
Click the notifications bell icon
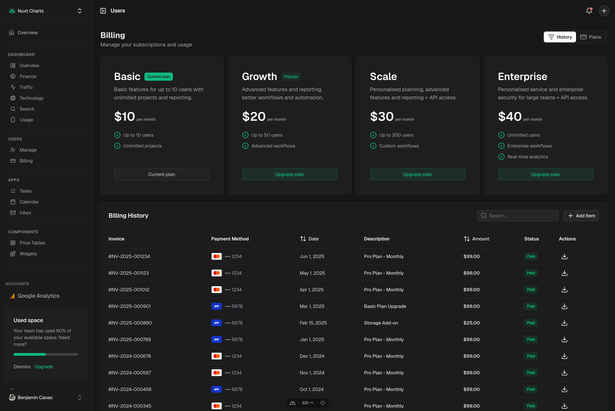coord(589,11)
